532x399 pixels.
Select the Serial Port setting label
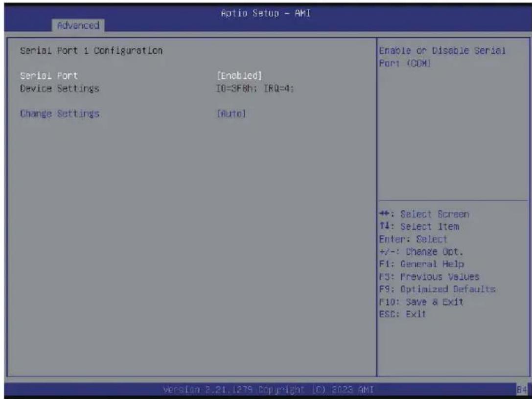point(49,75)
